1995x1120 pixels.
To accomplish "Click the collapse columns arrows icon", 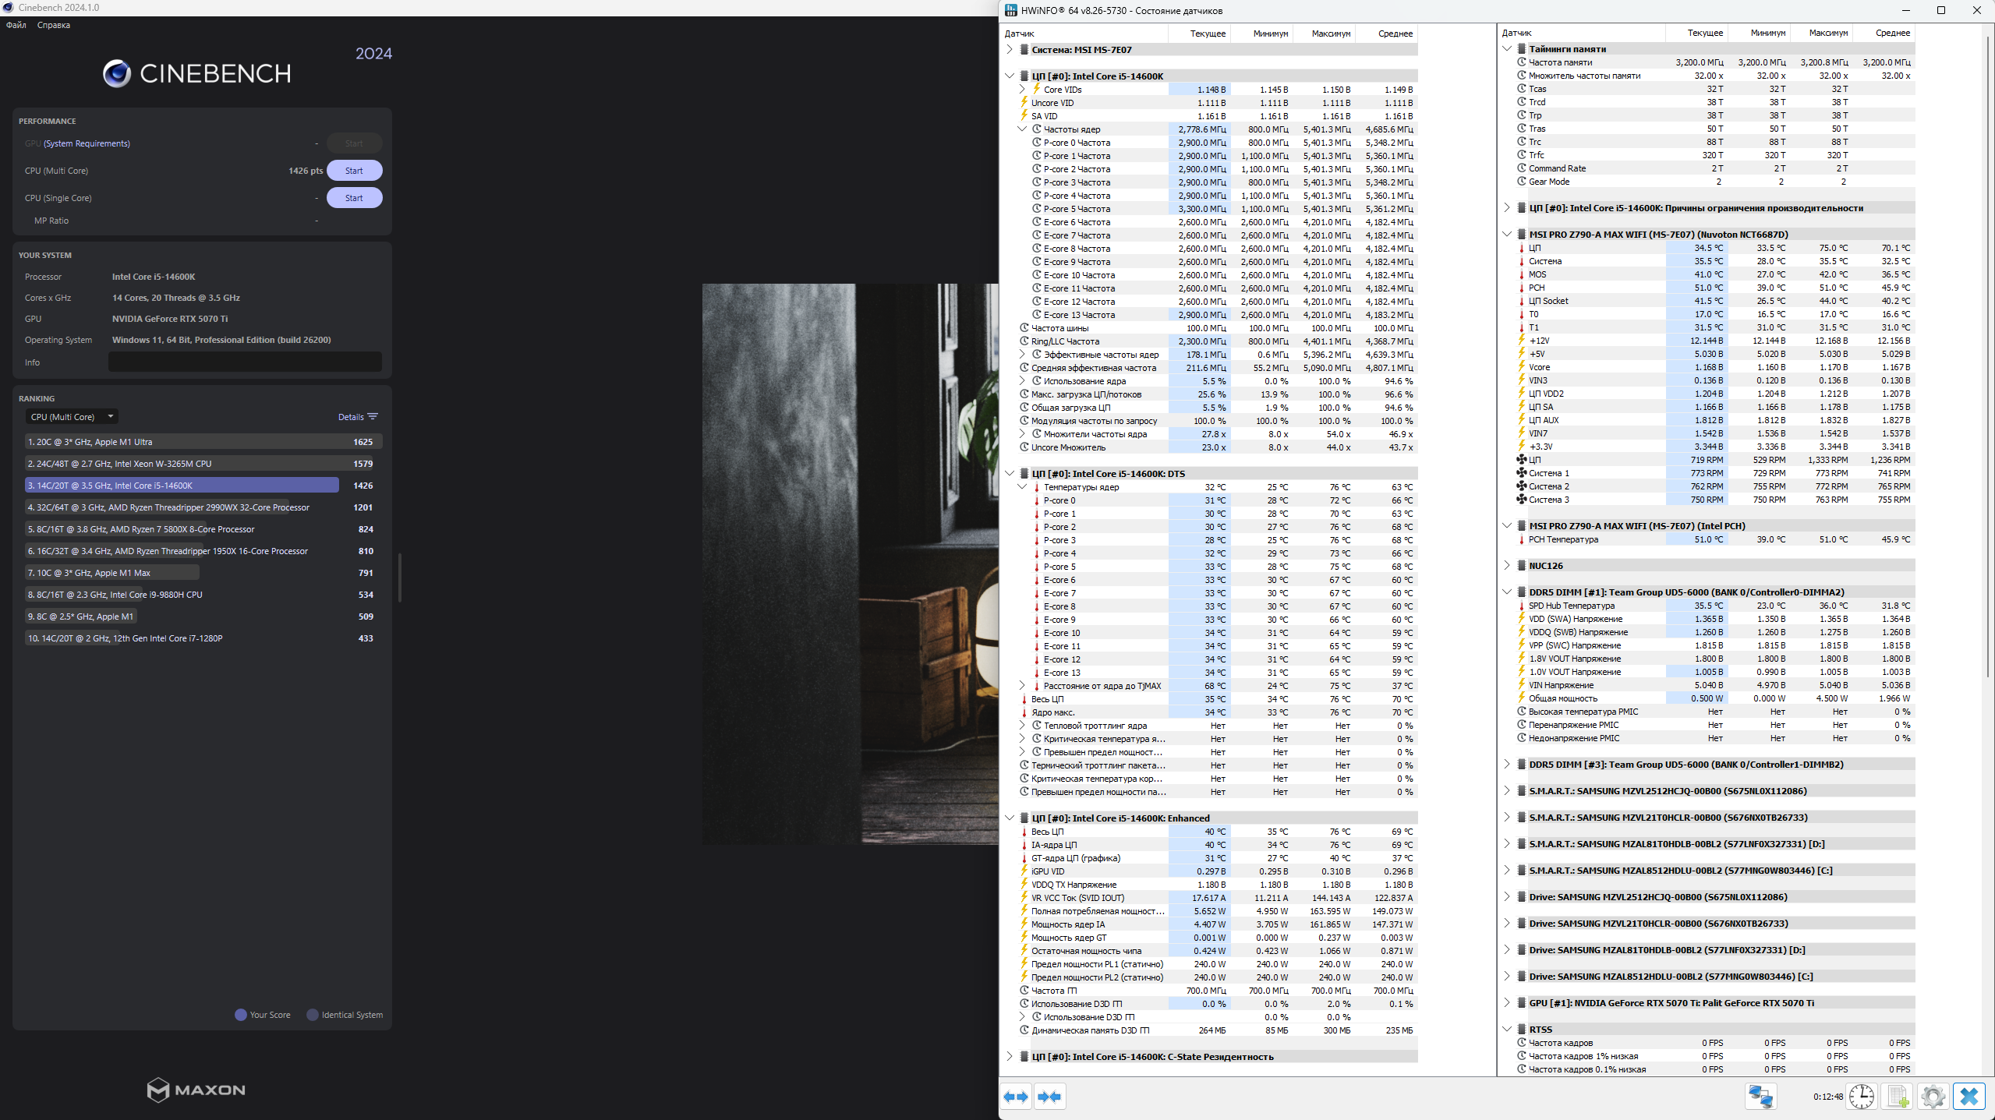I will pyautogui.click(x=1049, y=1097).
